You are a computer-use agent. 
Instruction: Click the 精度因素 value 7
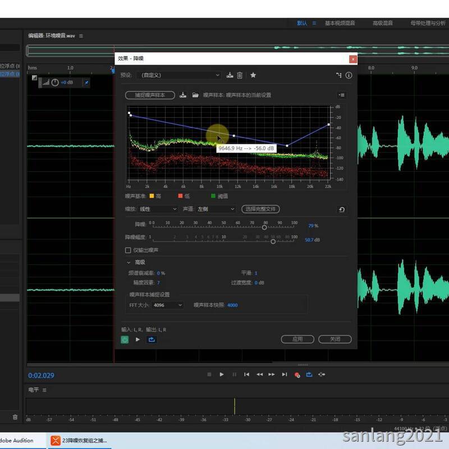158,283
